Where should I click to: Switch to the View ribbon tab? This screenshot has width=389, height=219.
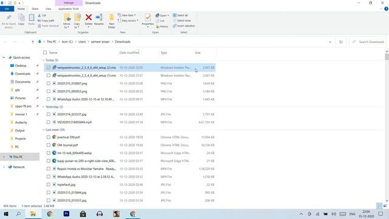click(48, 9)
